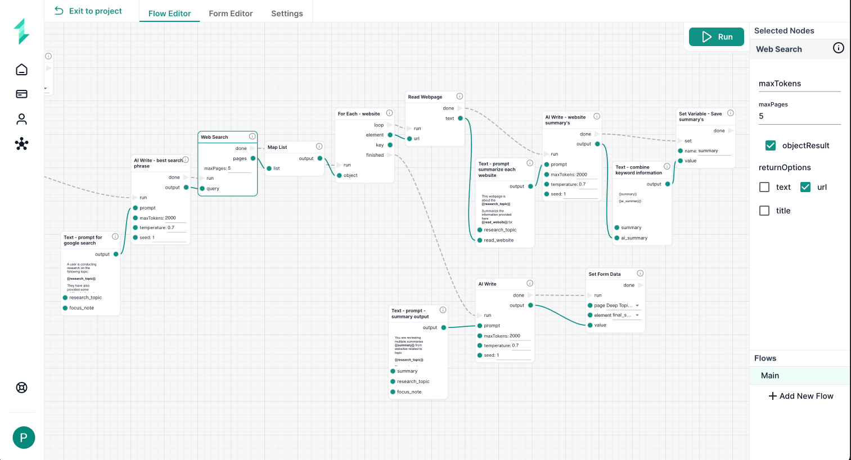Open info icon on Set Variable - Save summary's node
The height and width of the screenshot is (460, 851).
(x=731, y=113)
